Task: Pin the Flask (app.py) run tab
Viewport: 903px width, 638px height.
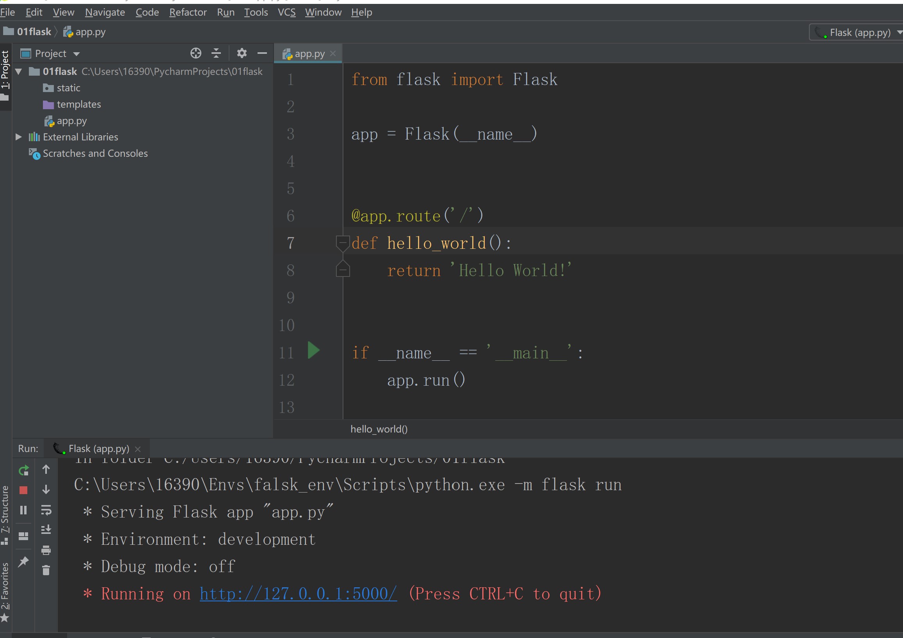Action: pos(23,562)
